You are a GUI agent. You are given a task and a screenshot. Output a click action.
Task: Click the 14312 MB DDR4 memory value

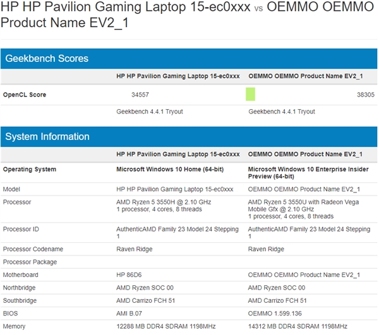coord(298,326)
